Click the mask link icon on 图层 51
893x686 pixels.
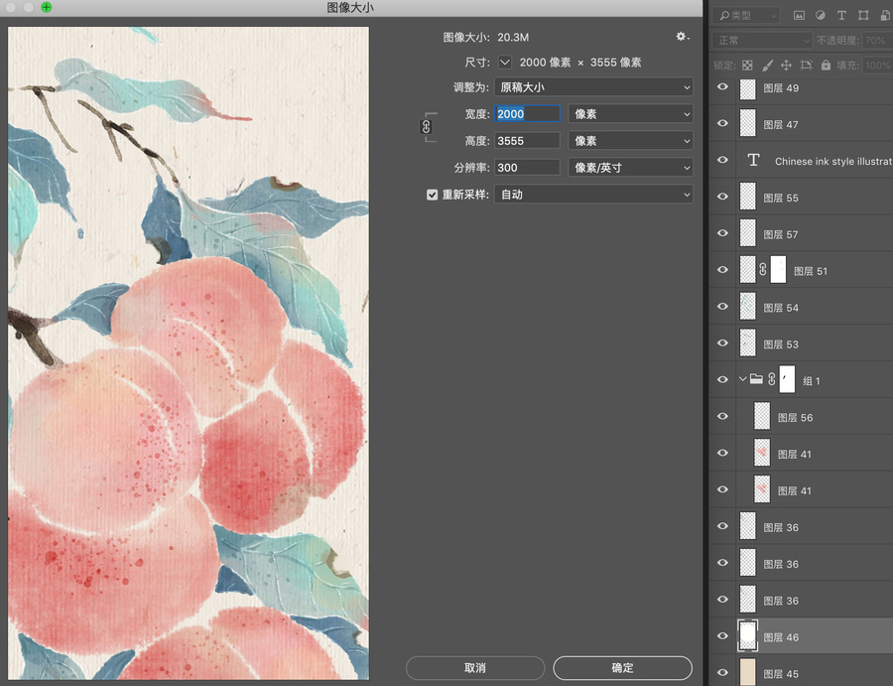pos(763,269)
